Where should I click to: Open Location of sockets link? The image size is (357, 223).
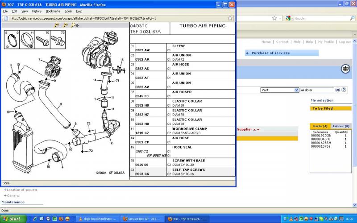tap(22, 190)
